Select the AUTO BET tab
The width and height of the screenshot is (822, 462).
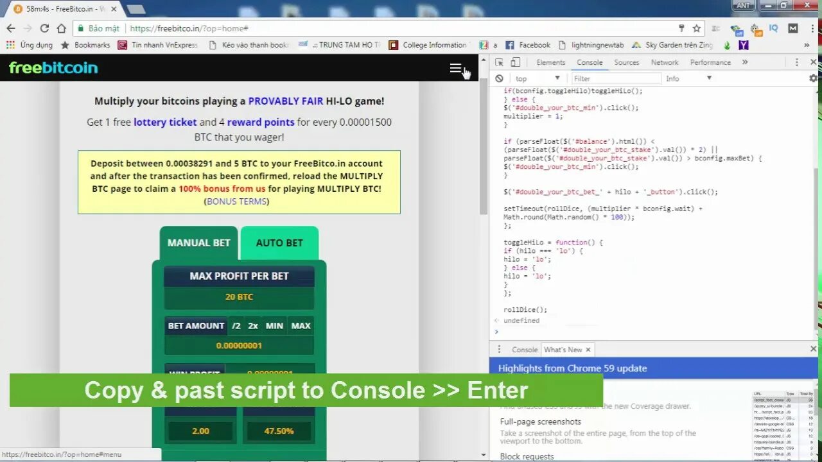click(x=279, y=243)
